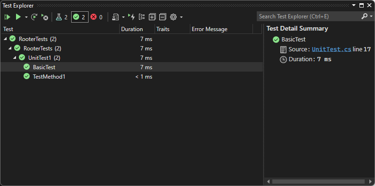Viewport: 375px width, 186px height.
Task: Click the green Run tests icon
Action: pyautogui.click(x=18, y=17)
